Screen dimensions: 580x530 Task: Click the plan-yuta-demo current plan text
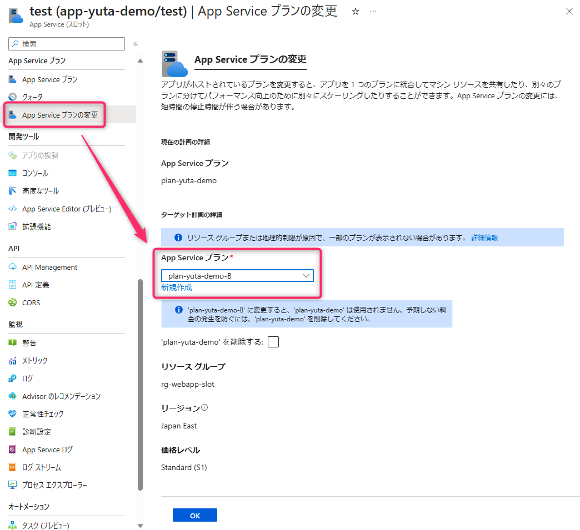coord(189,181)
